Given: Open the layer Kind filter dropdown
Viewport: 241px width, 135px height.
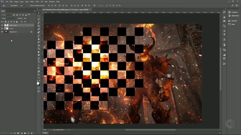Looking at the screenshot, I should [x=6, y=15].
